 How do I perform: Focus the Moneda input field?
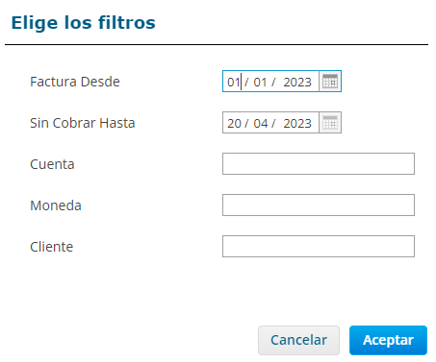tap(319, 205)
